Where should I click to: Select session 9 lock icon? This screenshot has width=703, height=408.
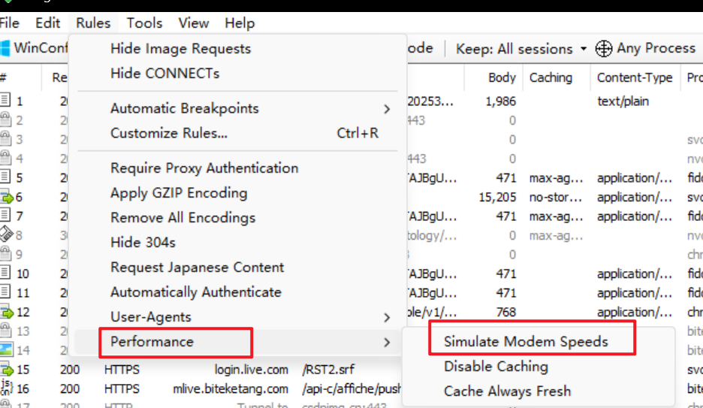5,254
